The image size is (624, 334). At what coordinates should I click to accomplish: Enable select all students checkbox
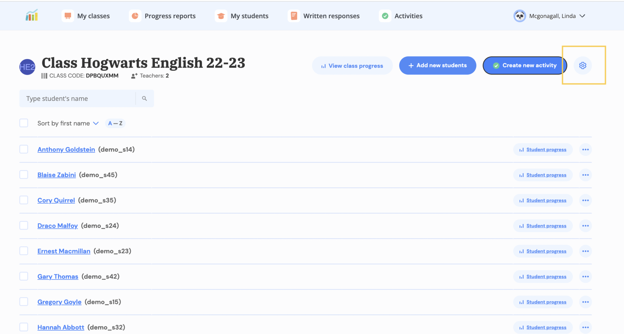(x=23, y=123)
